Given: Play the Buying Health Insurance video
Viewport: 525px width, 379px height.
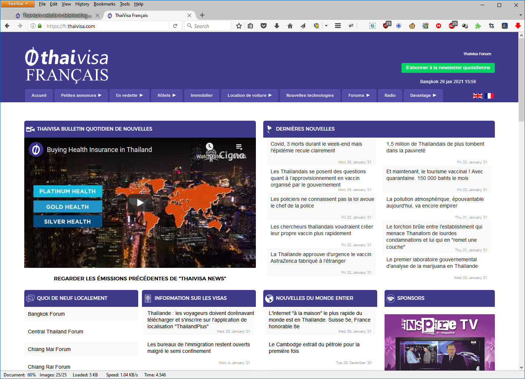Looking at the screenshot, I should coord(140,202).
